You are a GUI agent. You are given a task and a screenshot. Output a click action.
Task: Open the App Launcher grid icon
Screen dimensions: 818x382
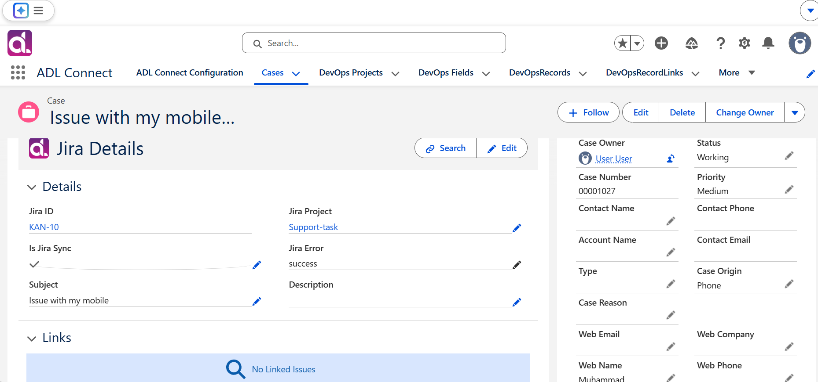[x=18, y=72]
